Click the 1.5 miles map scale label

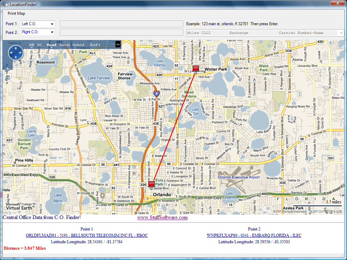(334, 202)
